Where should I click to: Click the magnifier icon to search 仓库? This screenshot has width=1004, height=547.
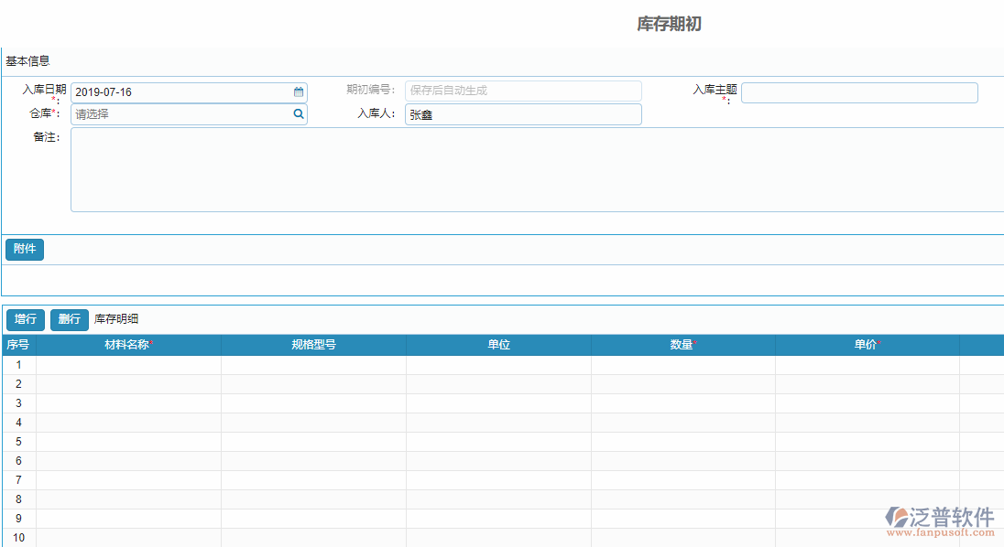[x=298, y=113]
